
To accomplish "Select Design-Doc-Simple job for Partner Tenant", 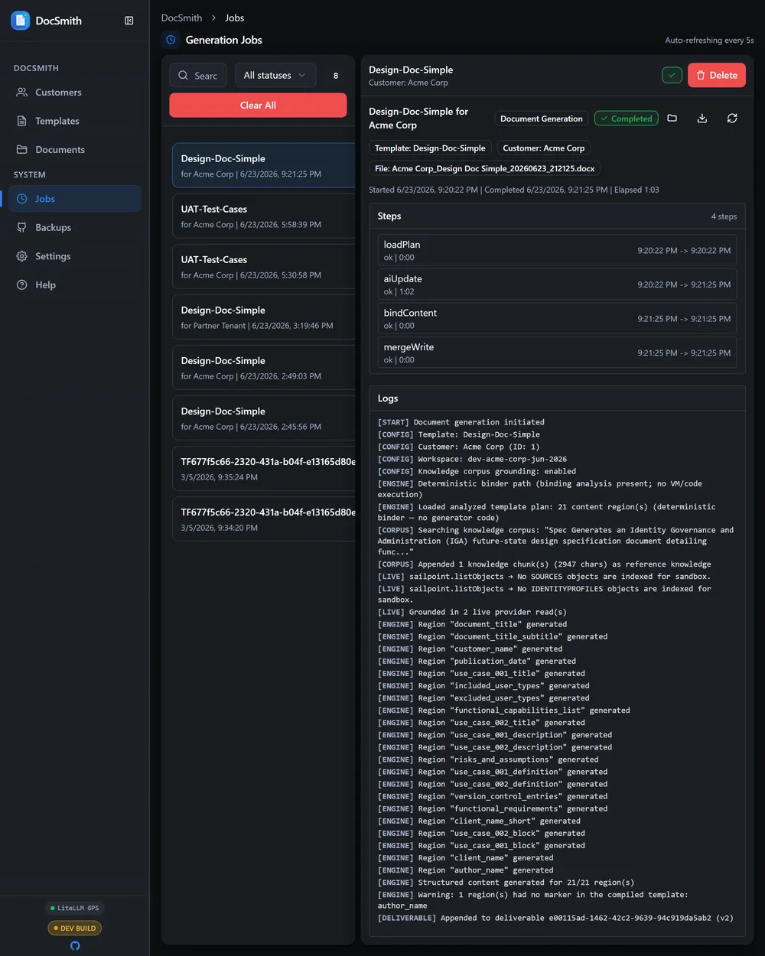I will [264, 317].
